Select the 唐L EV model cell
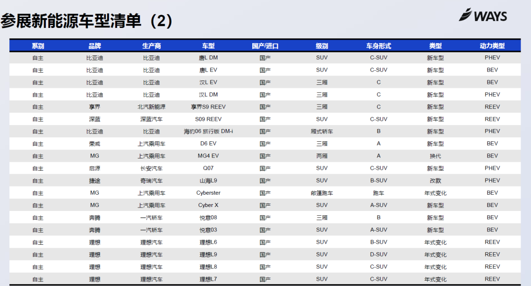 pos(208,70)
